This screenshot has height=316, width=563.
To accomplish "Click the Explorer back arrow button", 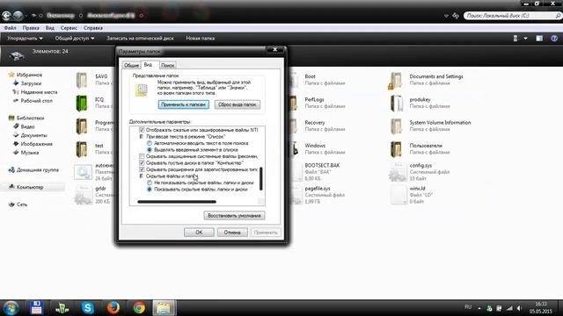I will tap(6, 16).
